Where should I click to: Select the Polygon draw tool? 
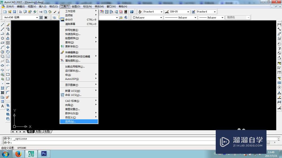[x=3, y=38]
